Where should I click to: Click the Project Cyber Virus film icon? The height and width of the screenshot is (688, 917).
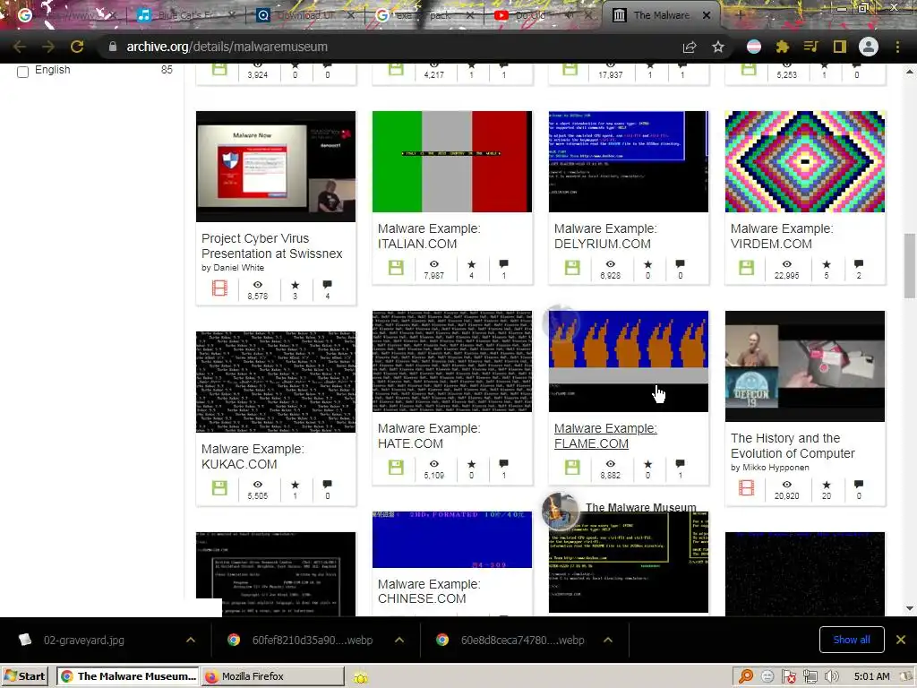point(219,288)
